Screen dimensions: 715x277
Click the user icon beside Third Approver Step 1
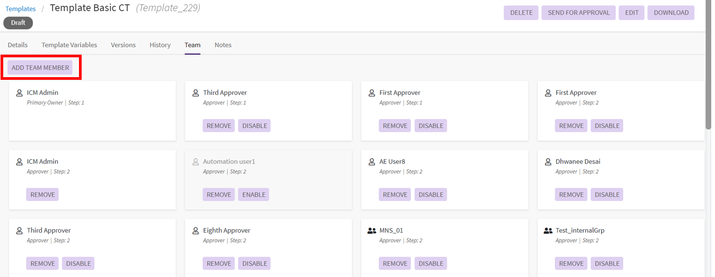[x=196, y=93]
